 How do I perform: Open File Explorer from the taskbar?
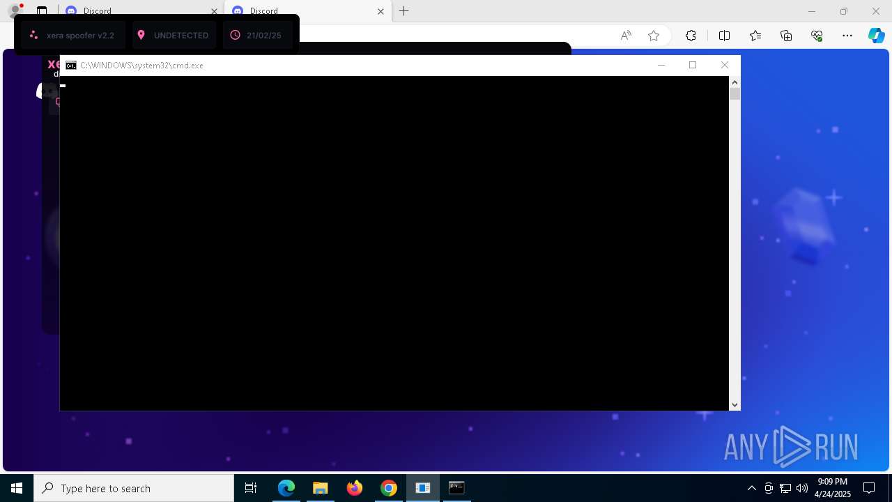coord(320,488)
